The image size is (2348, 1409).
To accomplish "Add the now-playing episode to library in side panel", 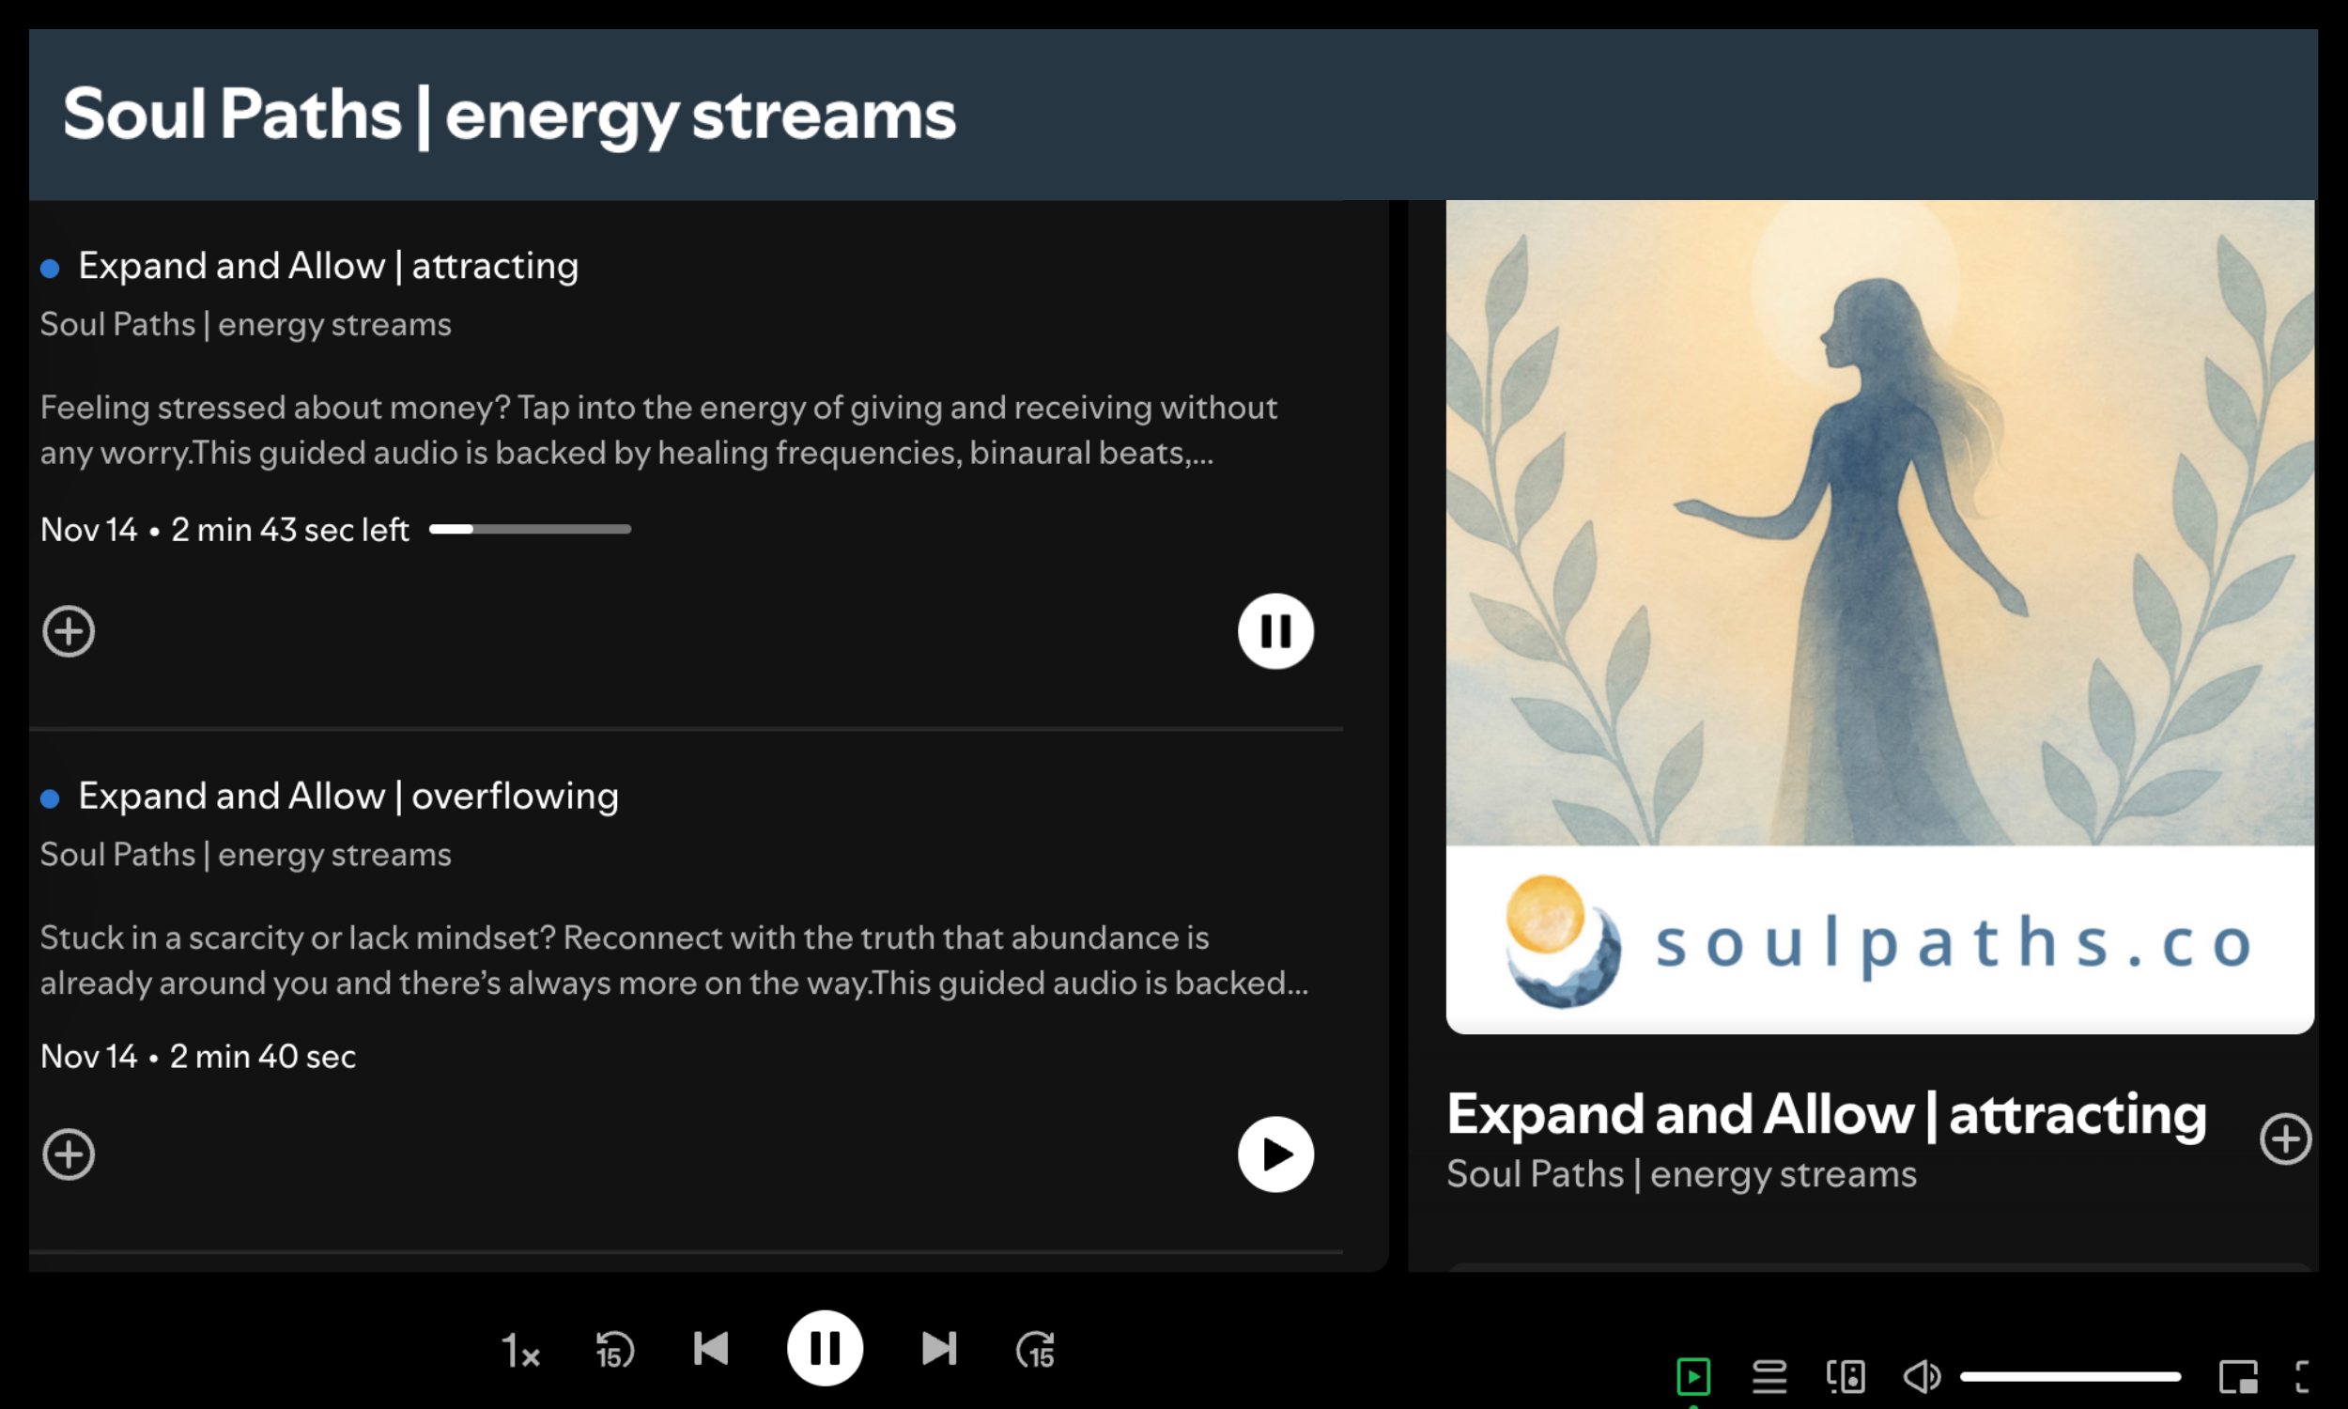I will [x=2284, y=1138].
